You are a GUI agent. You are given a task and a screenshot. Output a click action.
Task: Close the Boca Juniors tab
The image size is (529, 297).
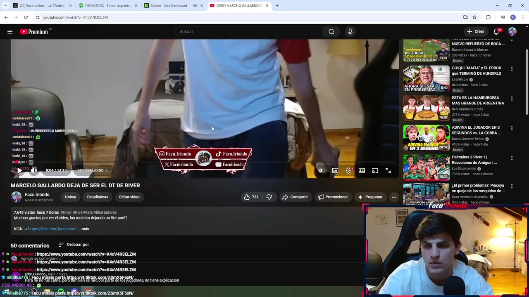coord(70,6)
